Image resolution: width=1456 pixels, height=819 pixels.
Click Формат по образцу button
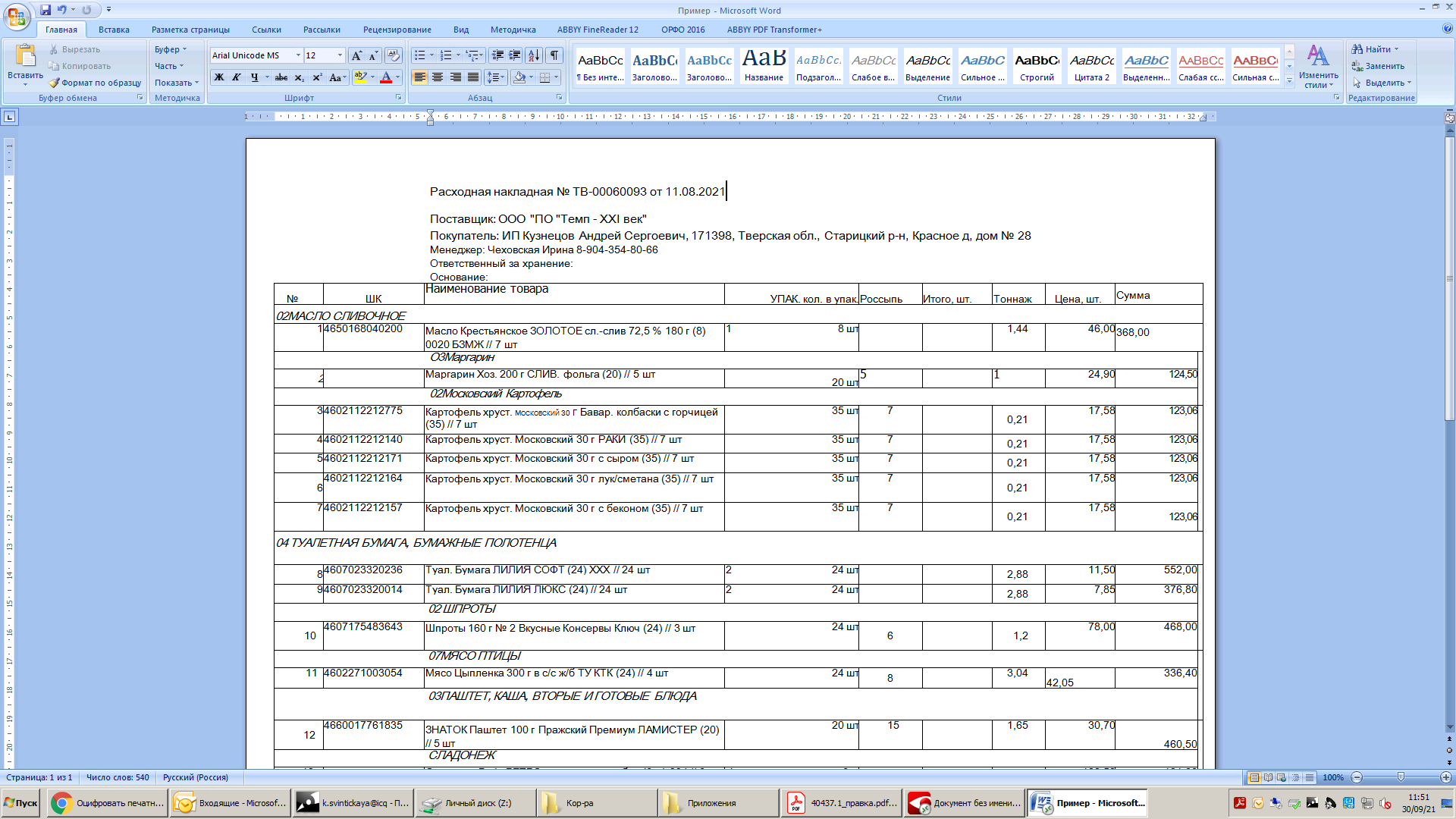point(96,83)
